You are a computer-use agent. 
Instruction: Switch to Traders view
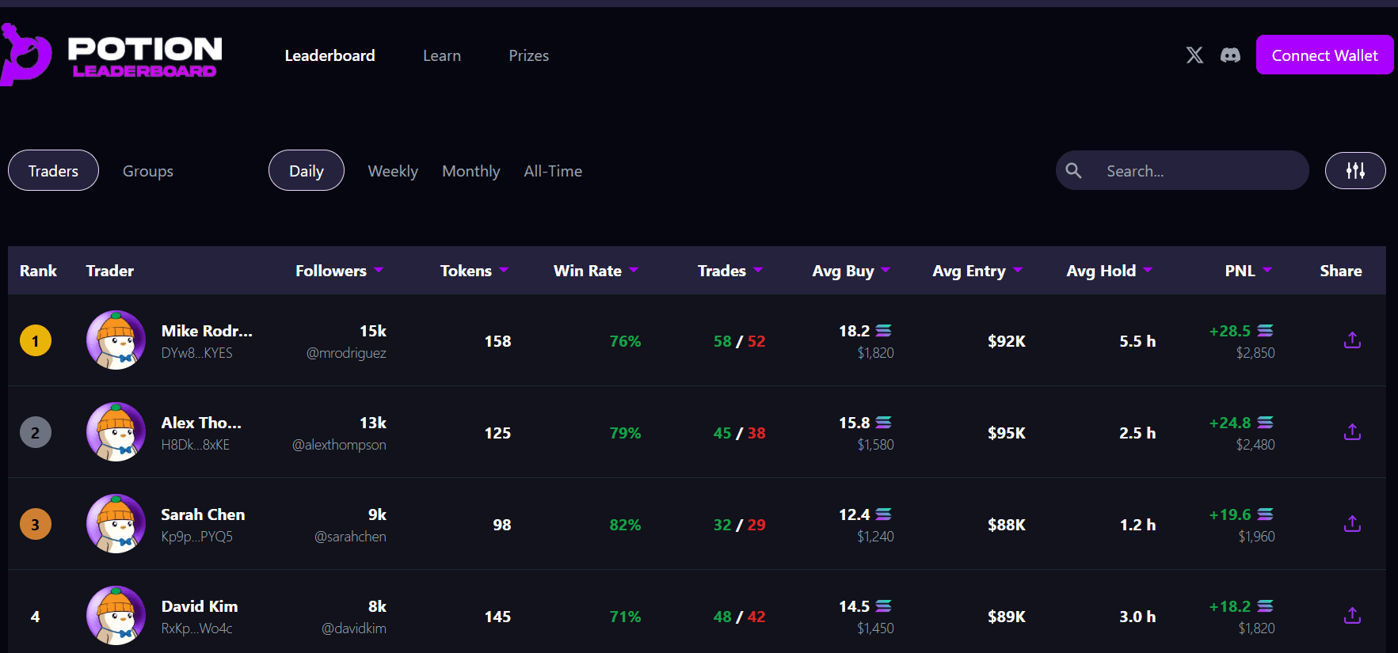[x=53, y=170]
